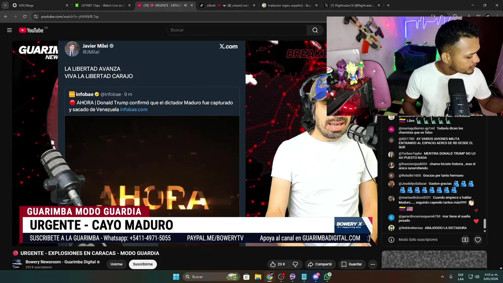The height and width of the screenshot is (283, 503).
Task: Click @francisrojas8351 chat message
Action: [437, 166]
